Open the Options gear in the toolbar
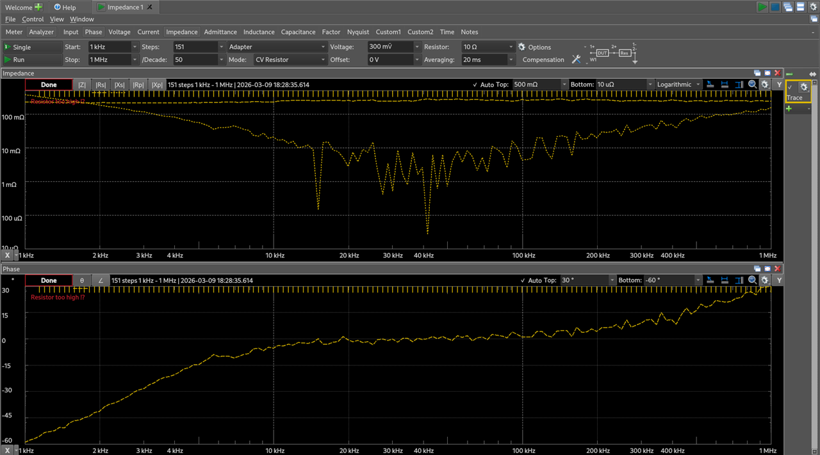Image resolution: width=820 pixels, height=455 pixels. pyautogui.click(x=521, y=47)
